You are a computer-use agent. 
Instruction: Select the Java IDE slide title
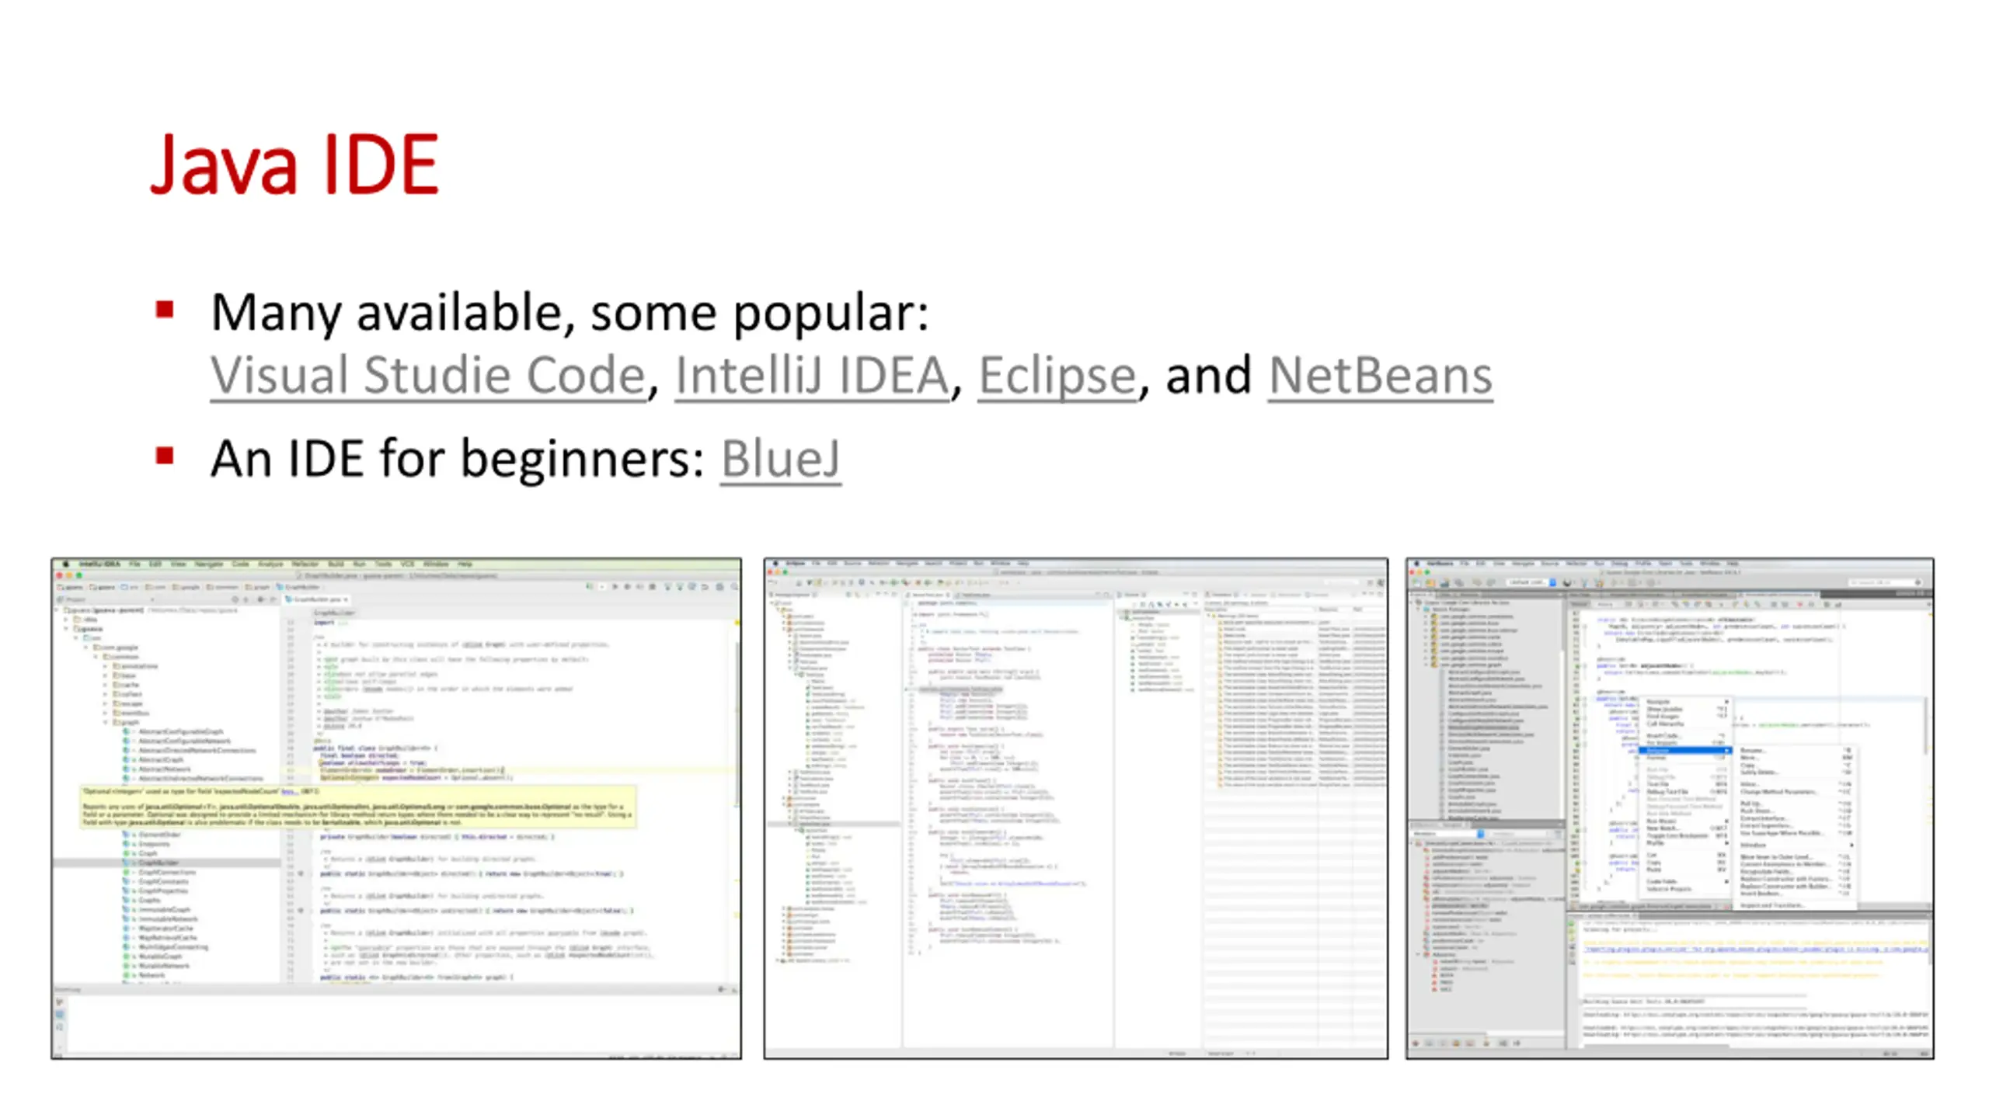[x=294, y=165]
